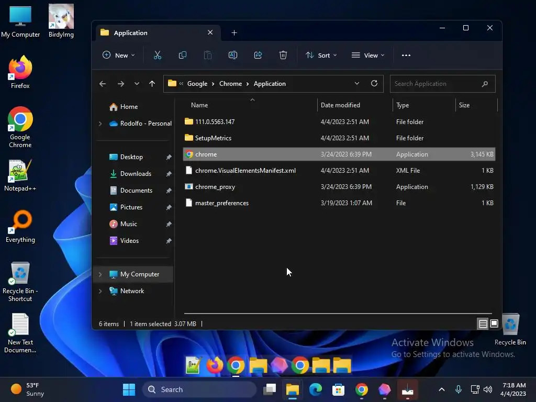
Task: Click the volume speaker tray icon
Action: pyautogui.click(x=488, y=389)
